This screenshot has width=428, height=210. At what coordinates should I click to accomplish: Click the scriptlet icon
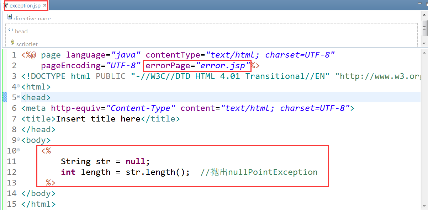(x=12, y=43)
